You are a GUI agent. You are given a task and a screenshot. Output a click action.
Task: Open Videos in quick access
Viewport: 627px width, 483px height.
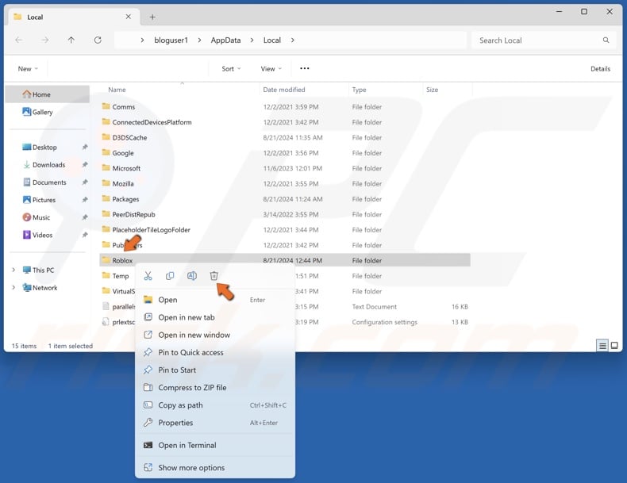point(42,235)
